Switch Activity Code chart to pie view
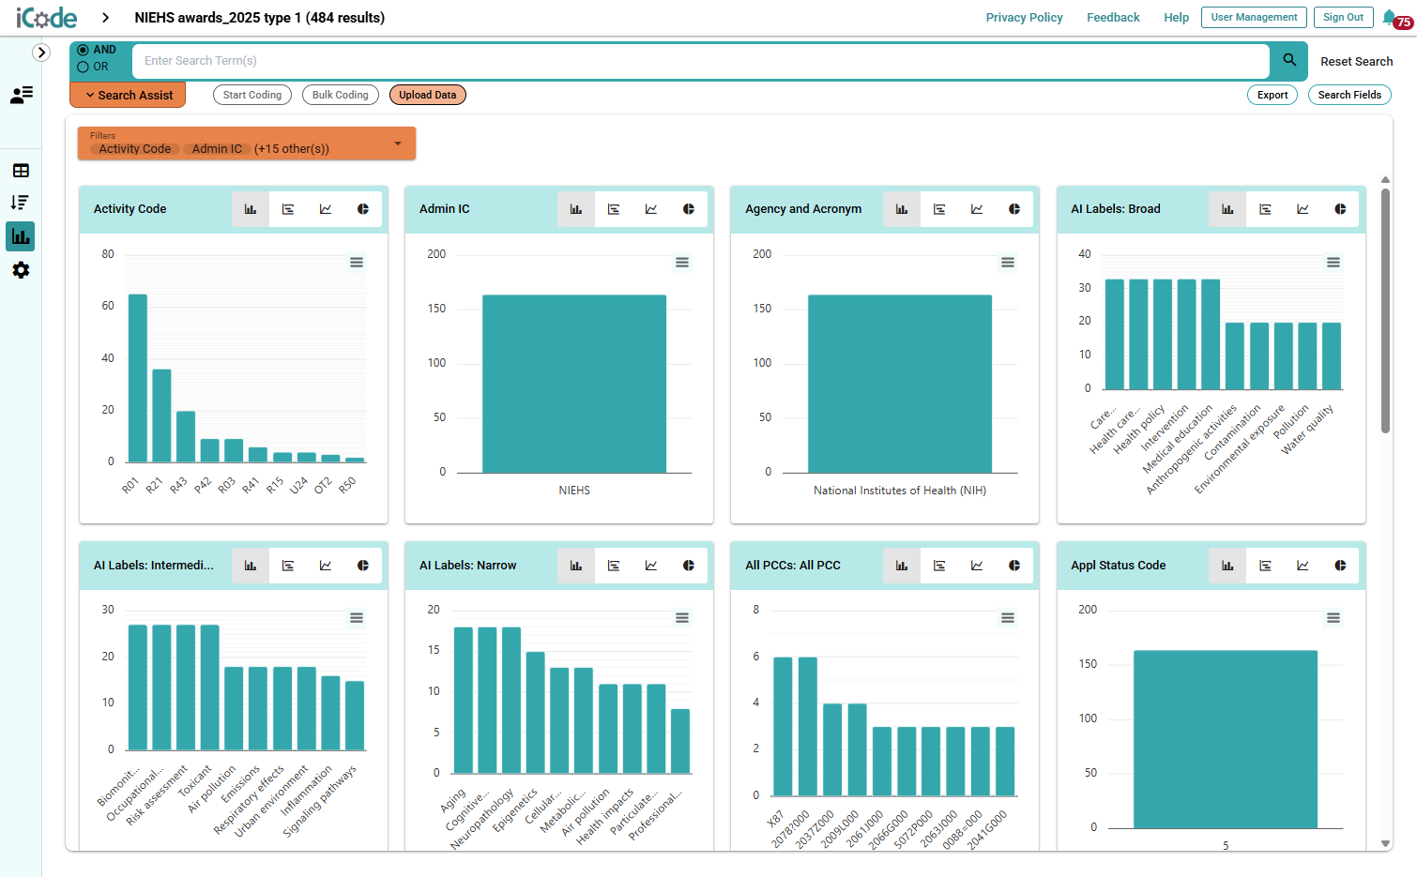The width and height of the screenshot is (1417, 877). [363, 209]
